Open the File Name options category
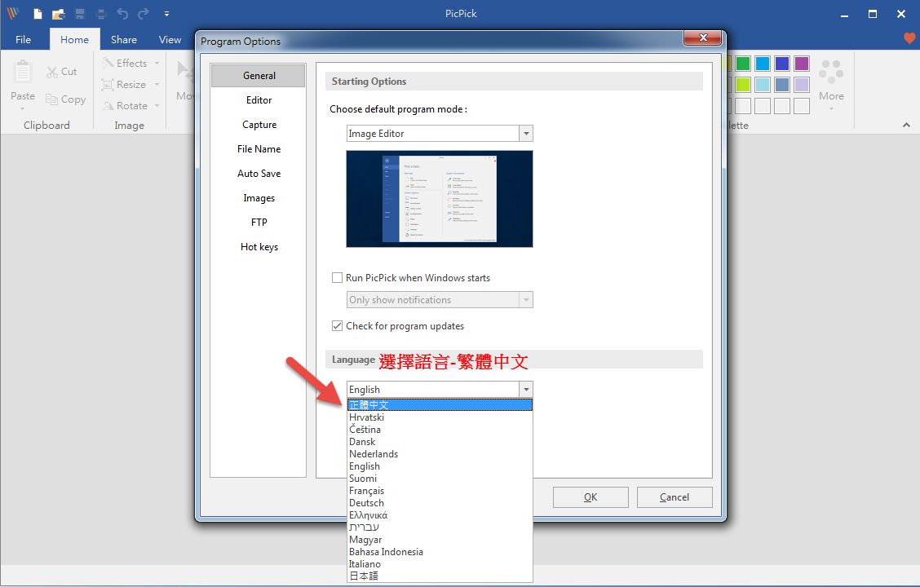This screenshot has width=920, height=587. 259,149
